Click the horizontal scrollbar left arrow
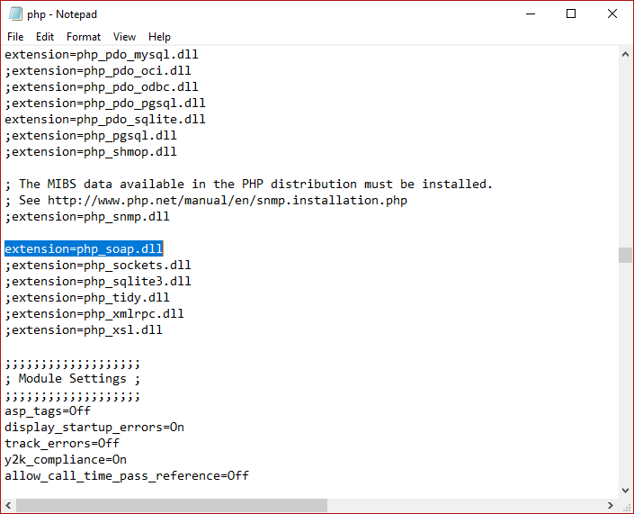This screenshot has height=514, width=634. [x=8, y=506]
